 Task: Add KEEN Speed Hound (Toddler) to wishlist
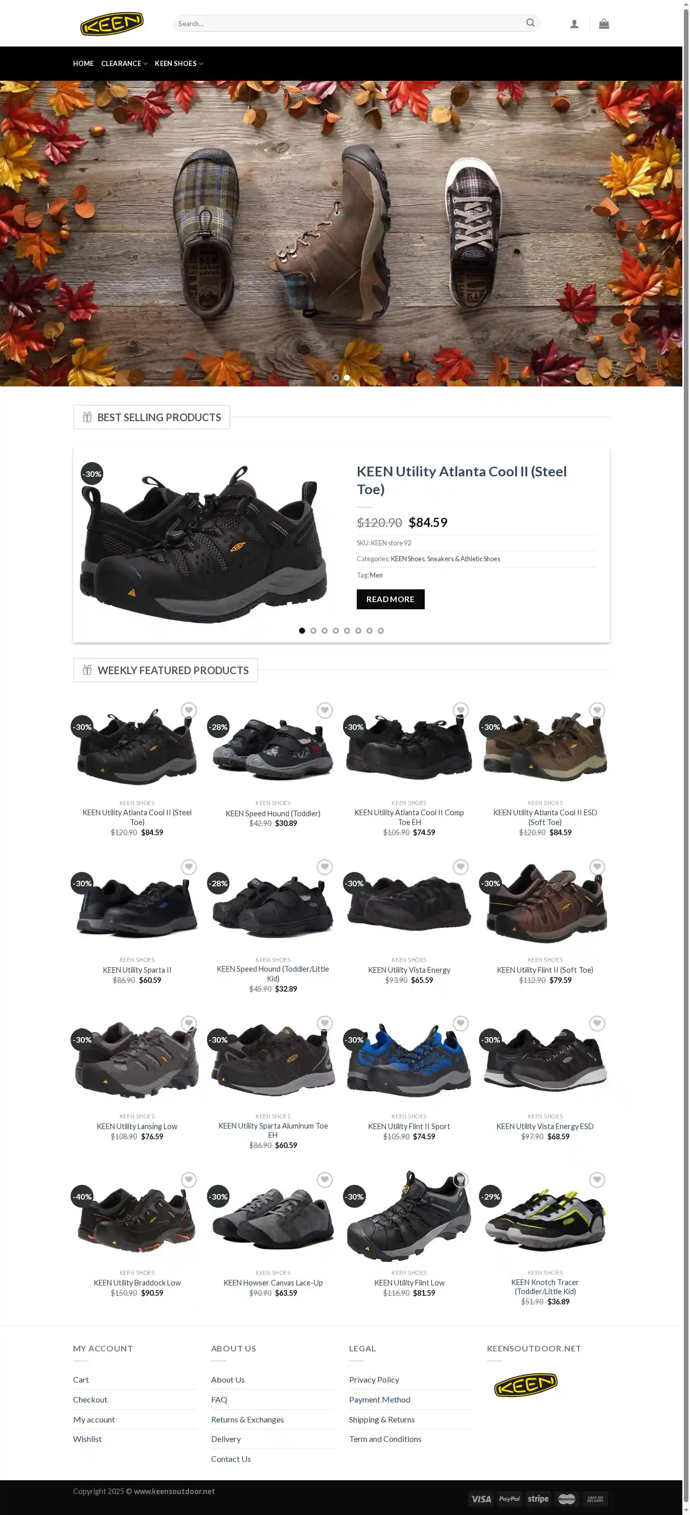pyautogui.click(x=325, y=710)
